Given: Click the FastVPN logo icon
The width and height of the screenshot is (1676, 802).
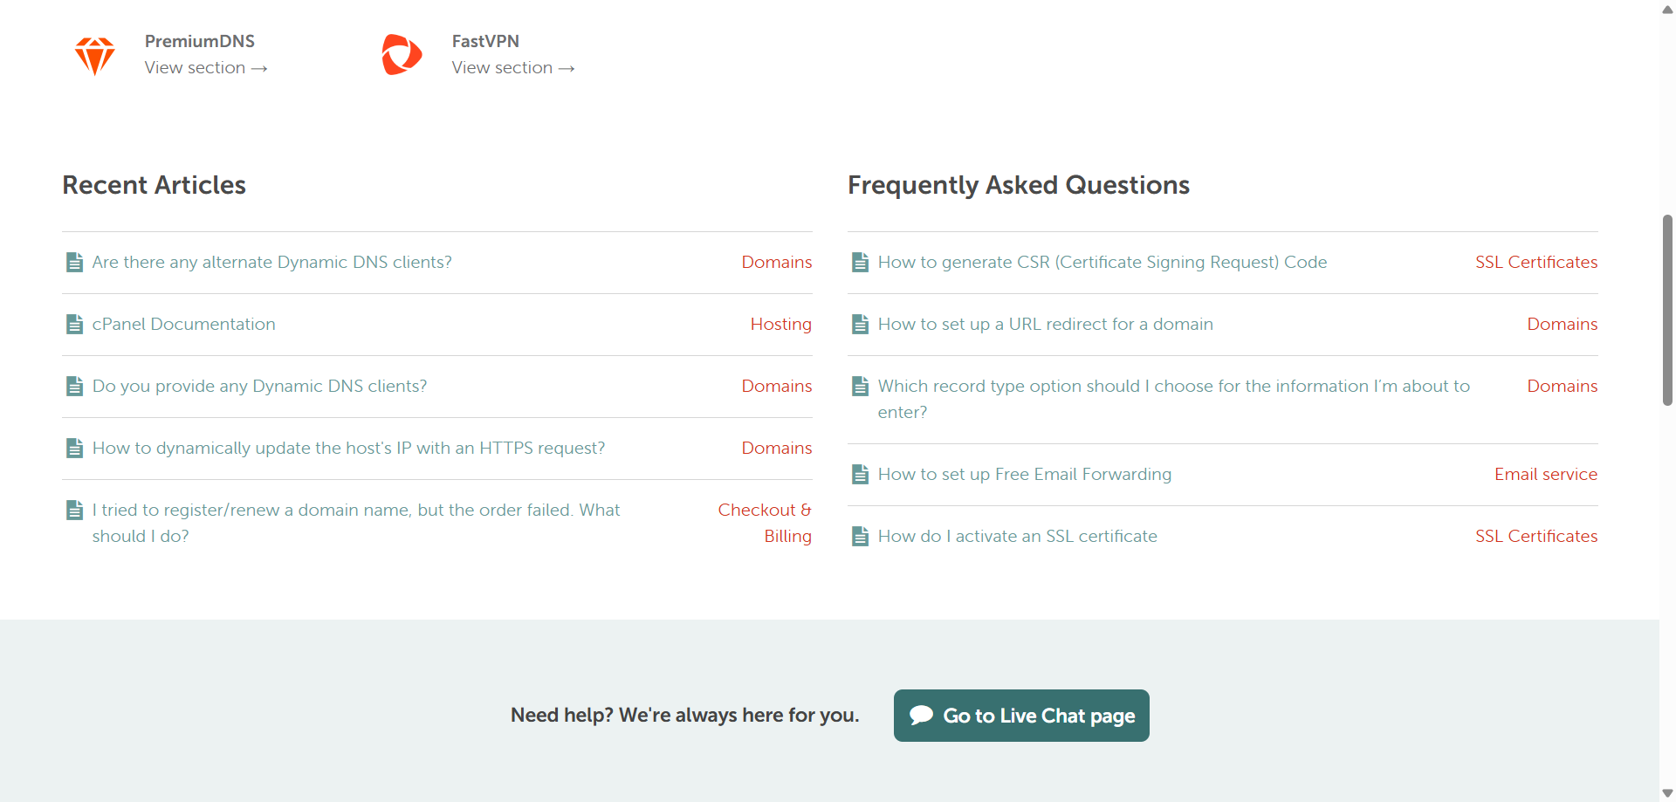Looking at the screenshot, I should (402, 55).
